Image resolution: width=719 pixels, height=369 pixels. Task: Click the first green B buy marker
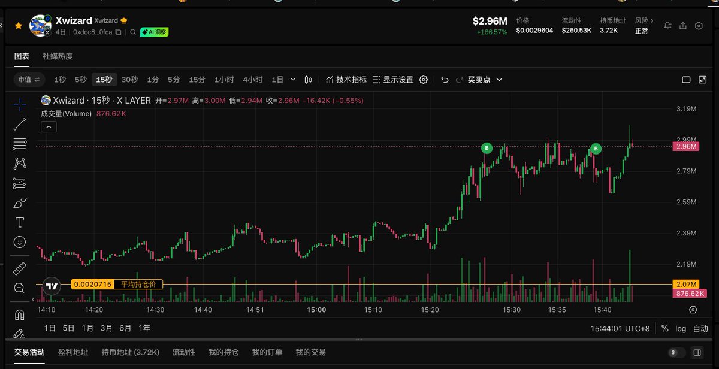[x=487, y=148]
